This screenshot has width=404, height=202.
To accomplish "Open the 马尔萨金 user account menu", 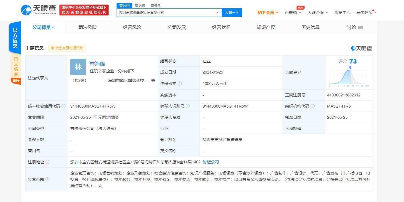I will pyautogui.click(x=366, y=13).
